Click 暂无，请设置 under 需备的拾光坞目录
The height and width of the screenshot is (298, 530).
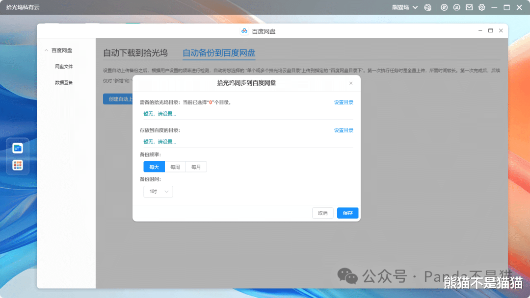[159, 114]
